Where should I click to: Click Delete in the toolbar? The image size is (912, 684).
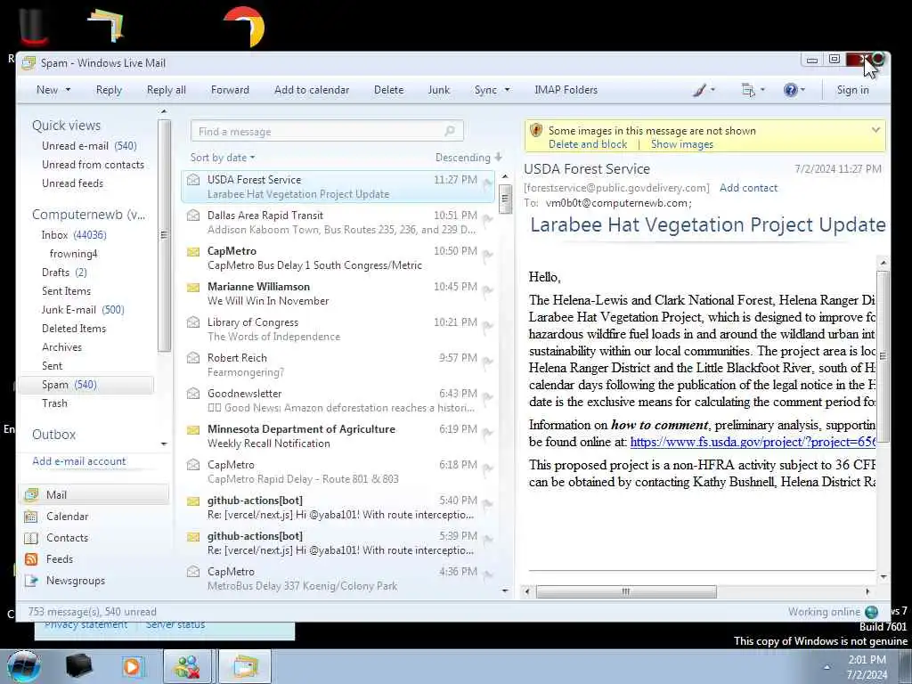[x=388, y=90]
